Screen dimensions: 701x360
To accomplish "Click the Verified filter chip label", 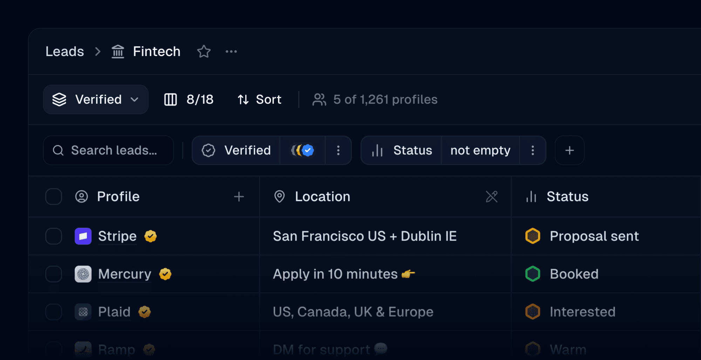I will [236, 150].
